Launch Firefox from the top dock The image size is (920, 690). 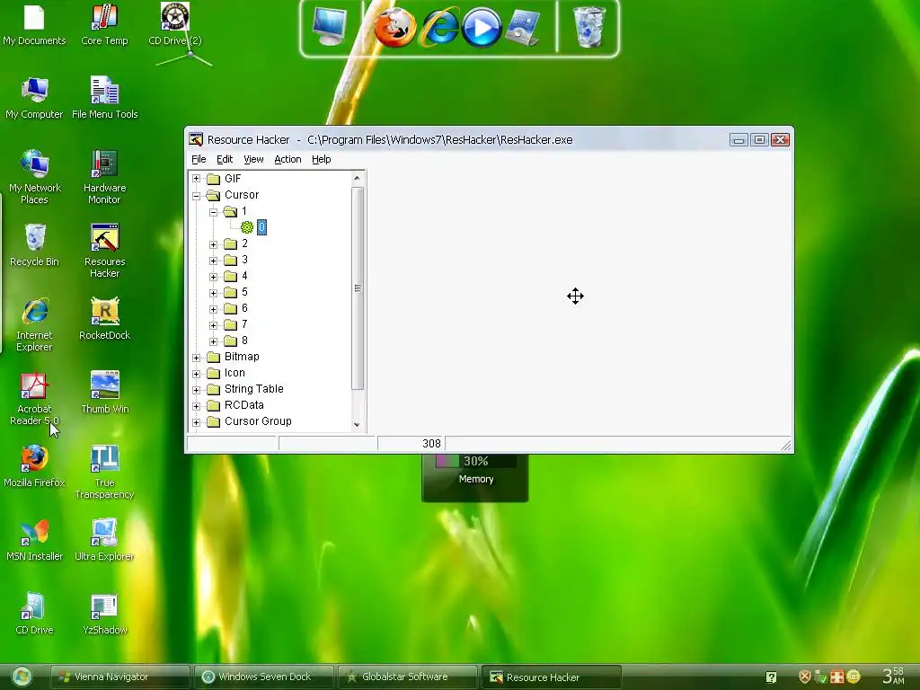click(395, 28)
